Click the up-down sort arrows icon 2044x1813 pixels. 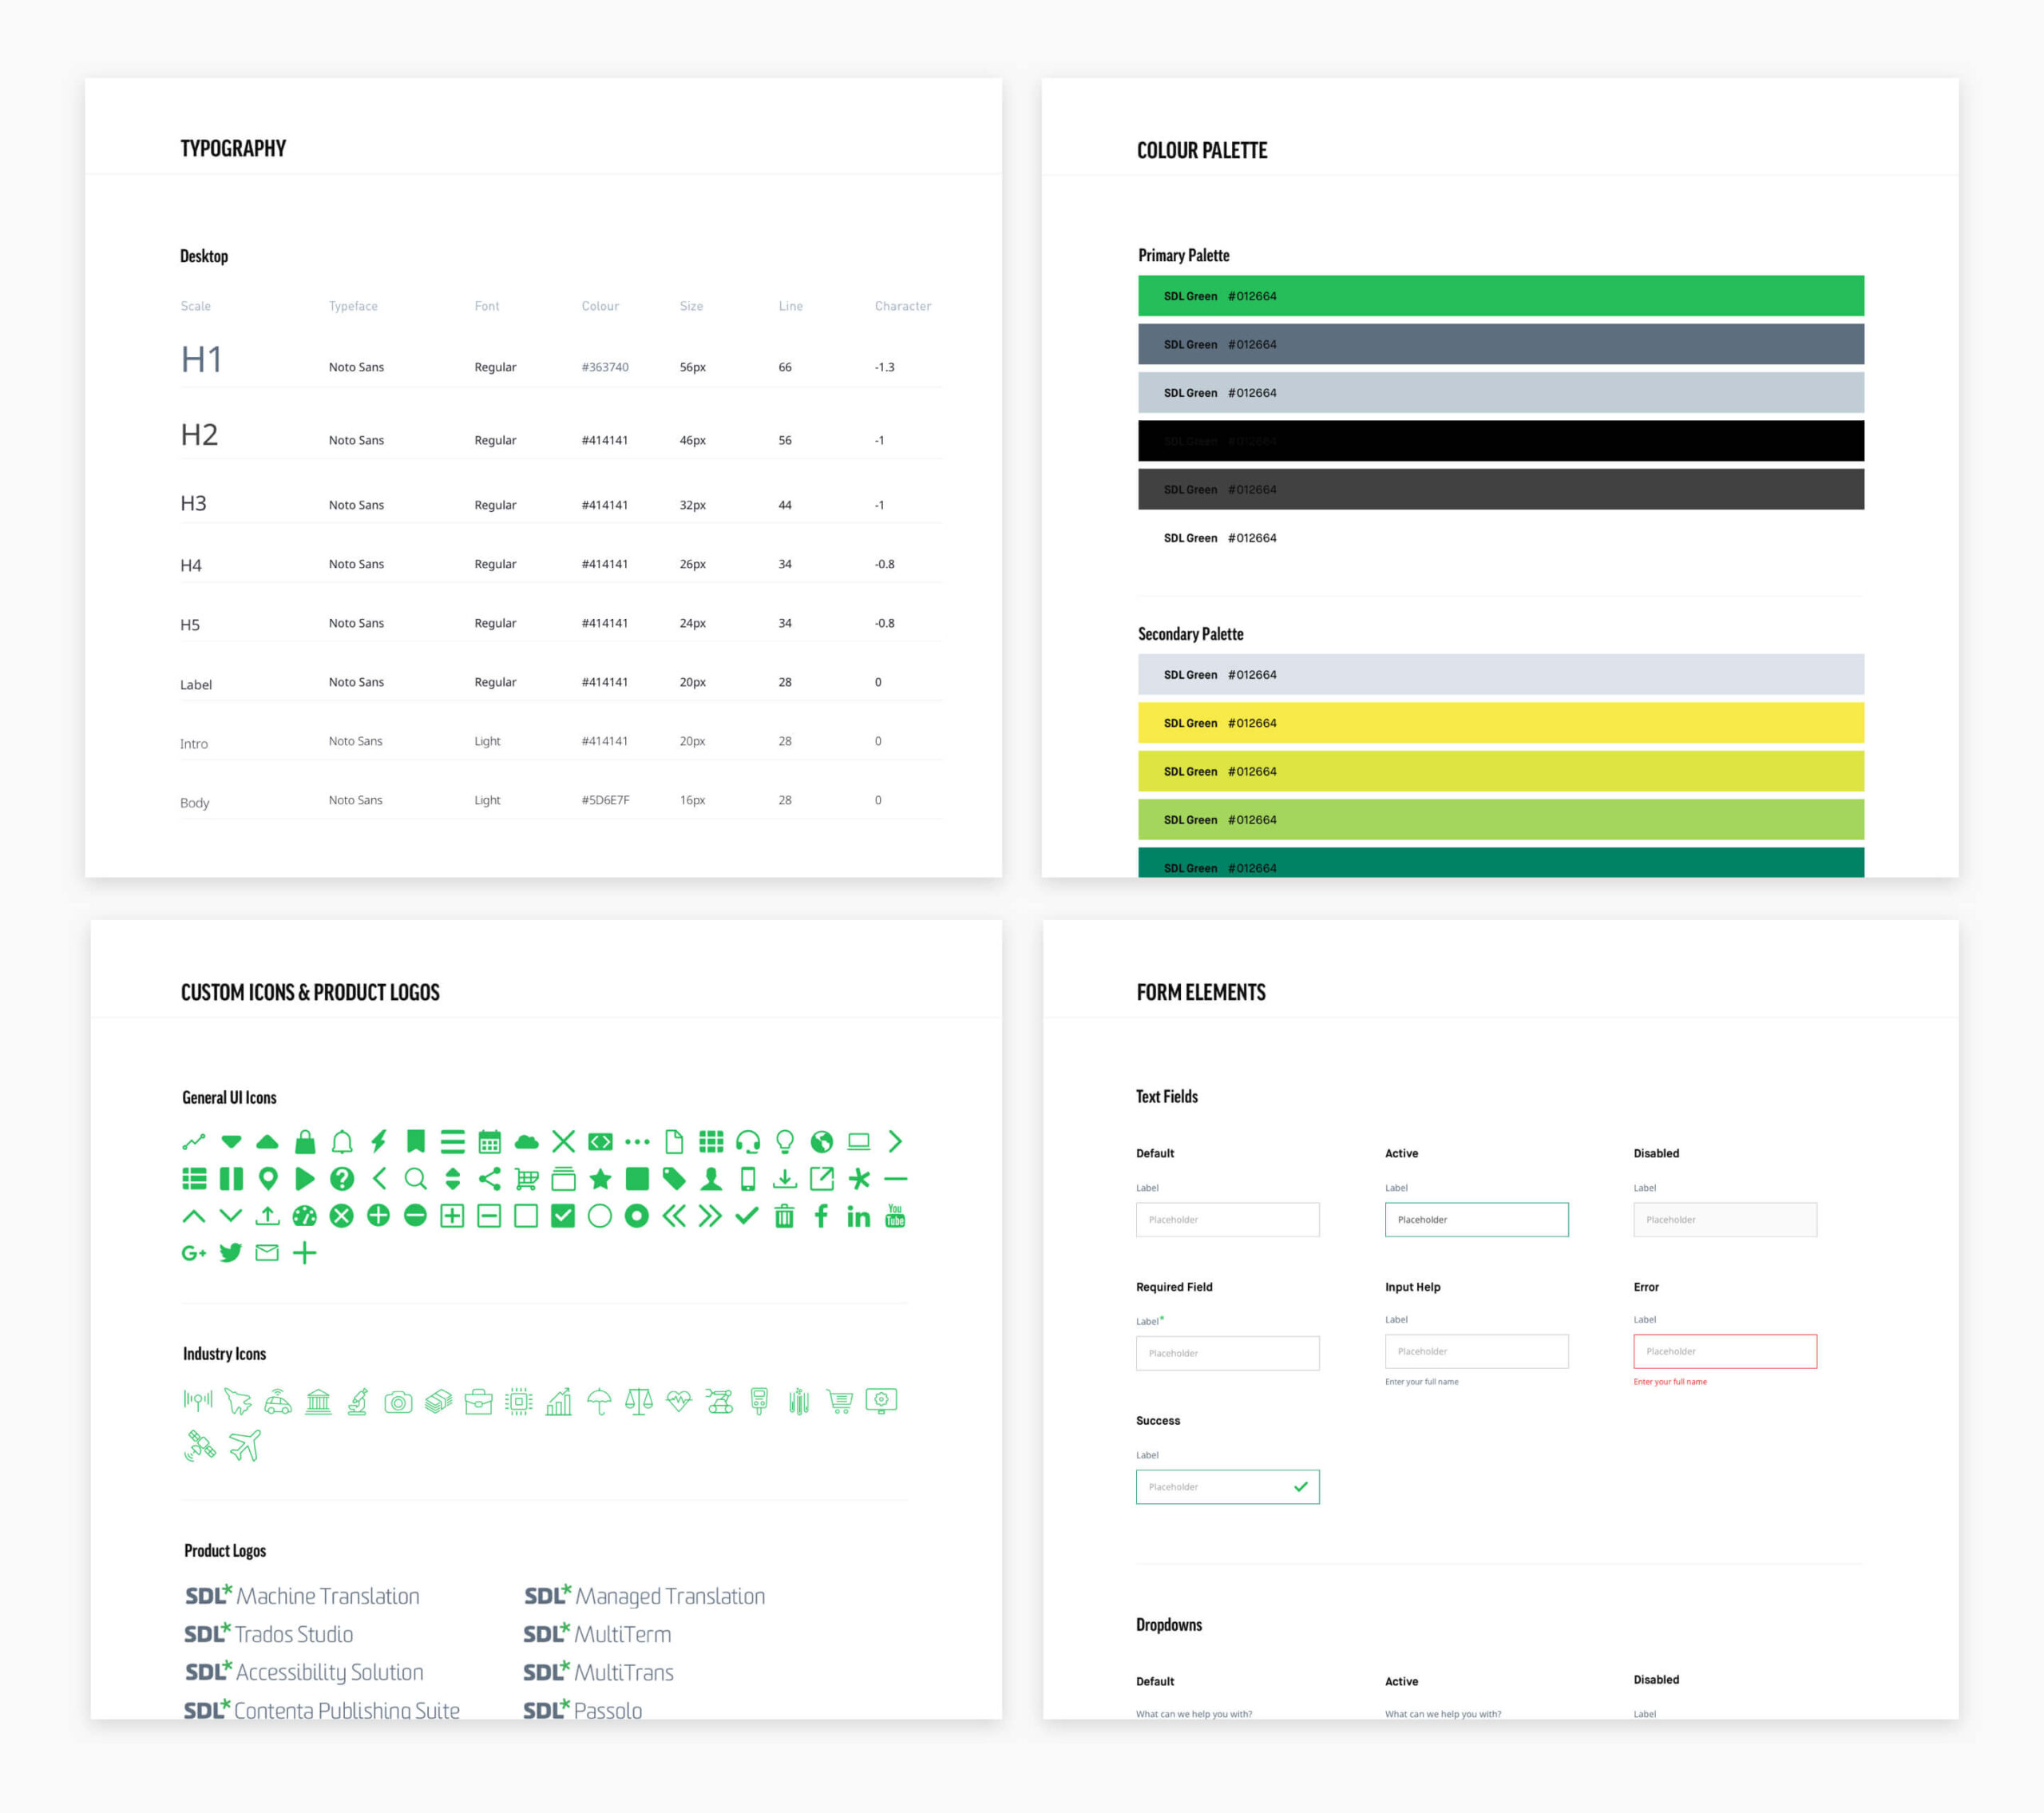pyautogui.click(x=453, y=1179)
